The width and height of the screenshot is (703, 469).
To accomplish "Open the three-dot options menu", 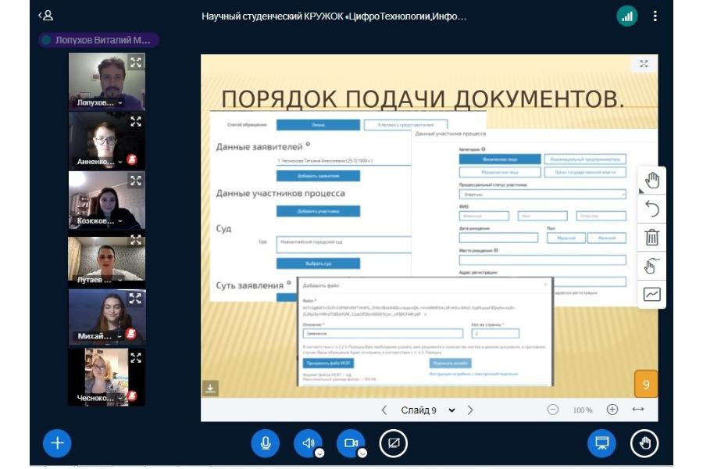I will pyautogui.click(x=655, y=16).
